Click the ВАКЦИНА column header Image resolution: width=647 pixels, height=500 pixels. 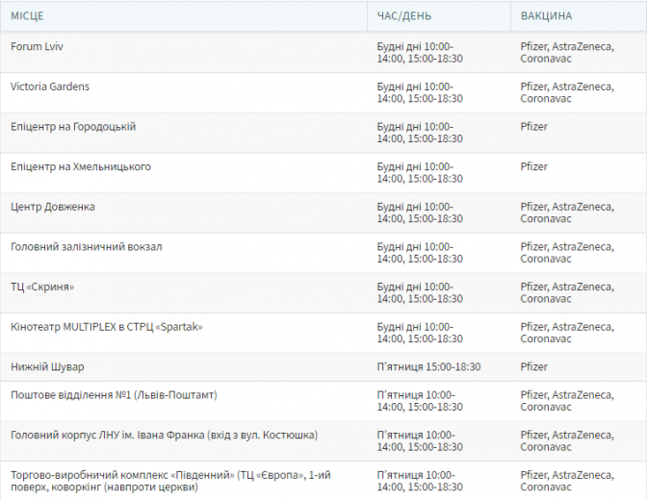[546, 16]
